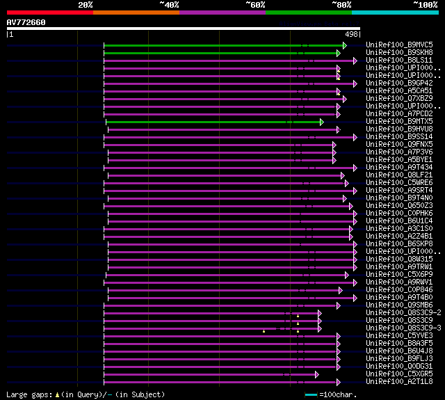Select the UniRef100_A9TRW1 label

coord(399,267)
